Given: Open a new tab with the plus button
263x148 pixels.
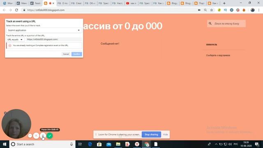Looking at the screenshot, I should 224,3.
